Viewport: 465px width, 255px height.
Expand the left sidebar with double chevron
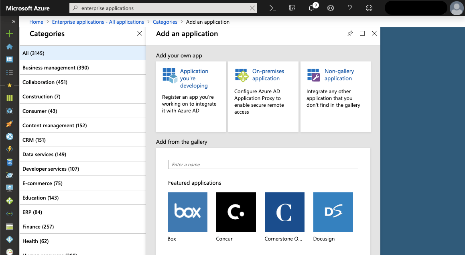pos(13,22)
